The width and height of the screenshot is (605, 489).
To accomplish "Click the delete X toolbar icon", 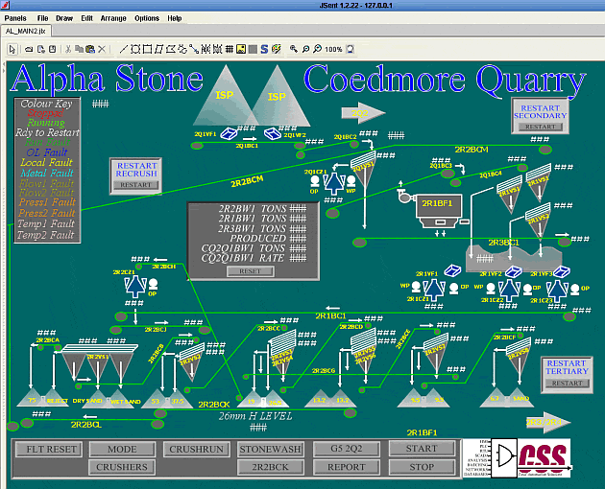I will pyautogui.click(x=102, y=49).
